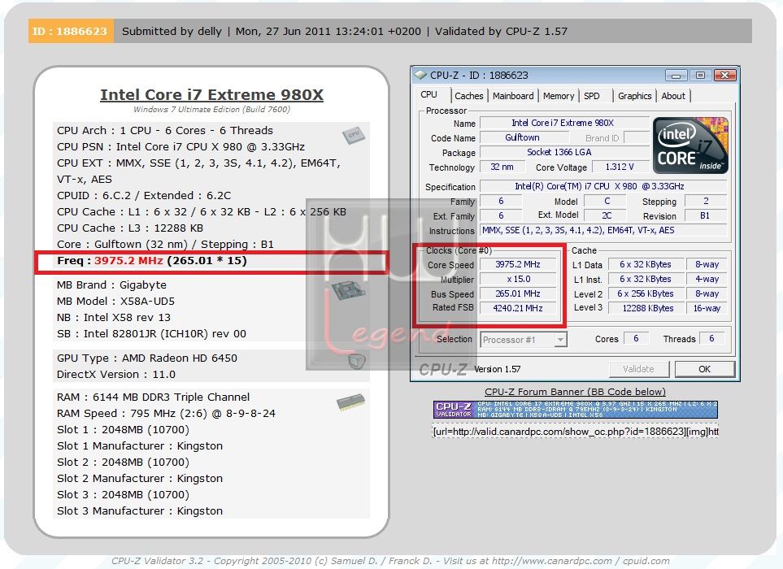This screenshot has width=783, height=569.
Task: Click the Slot 1 Manufacturer : Kingston line
Action: 140,446
